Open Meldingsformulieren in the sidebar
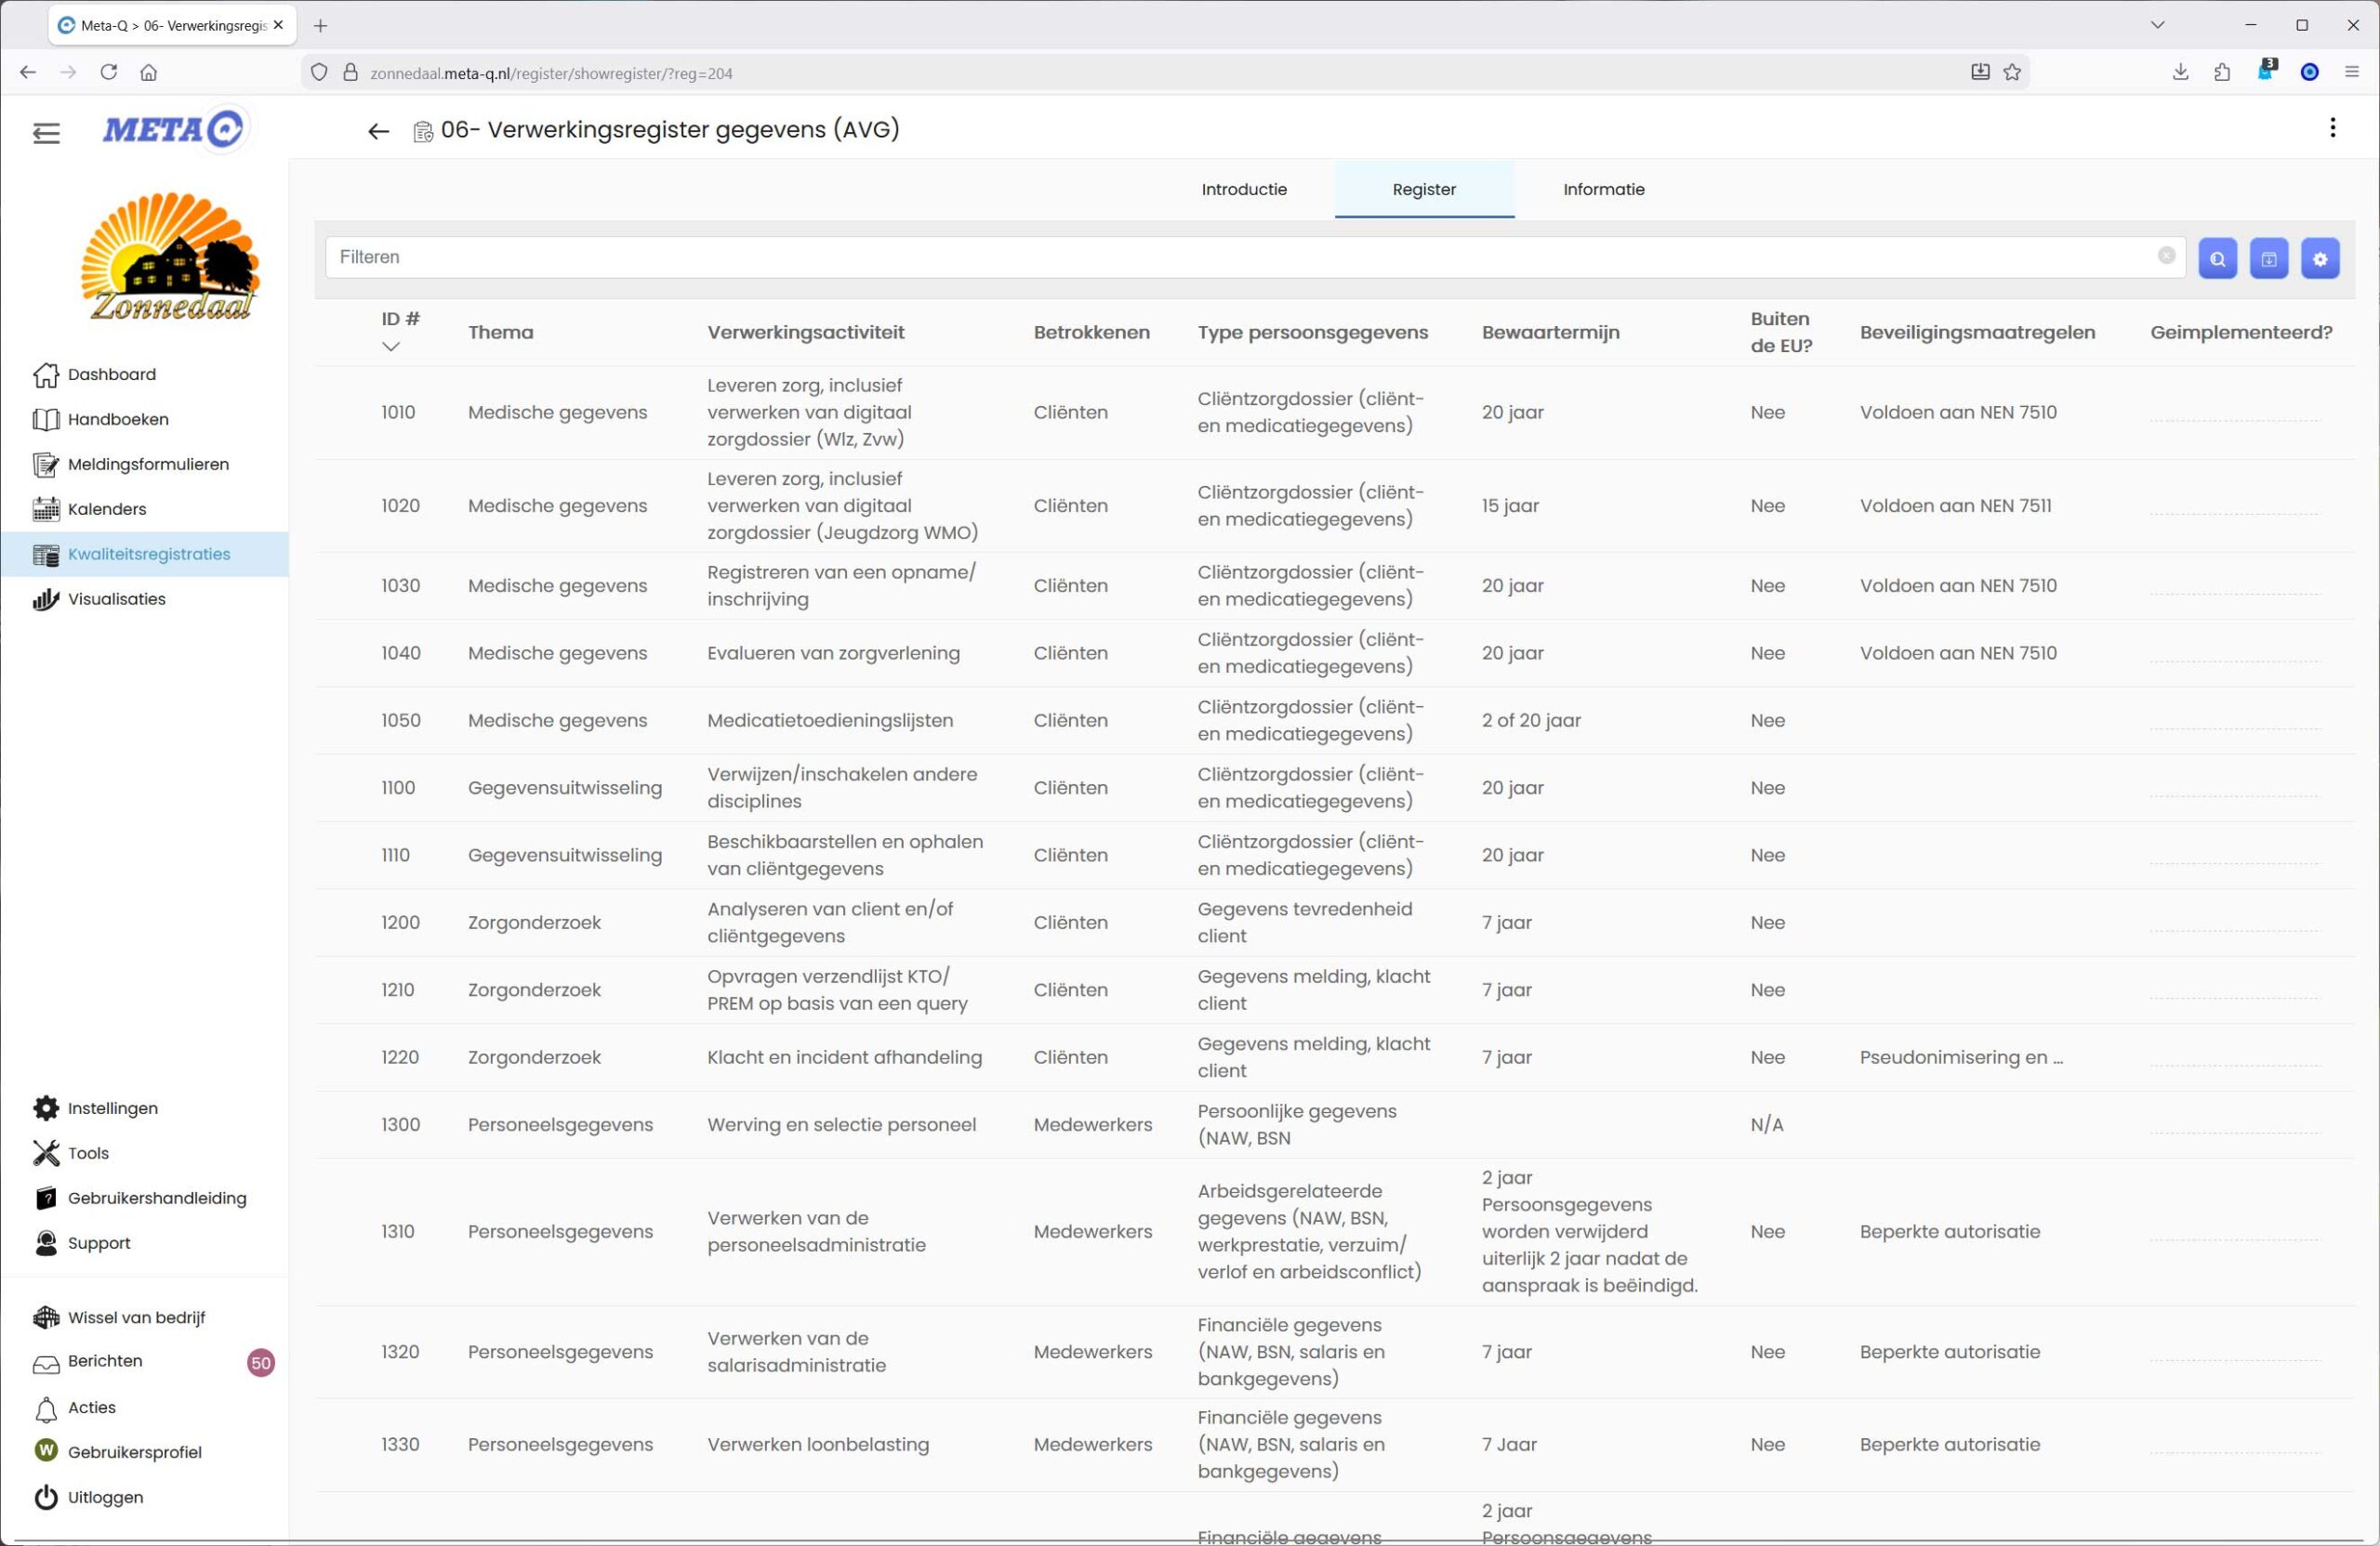 (x=148, y=464)
